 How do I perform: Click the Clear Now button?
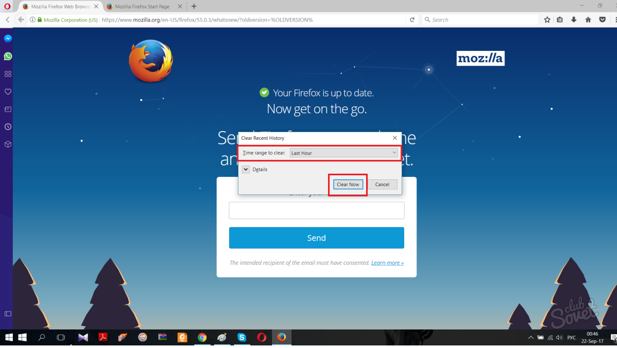[x=348, y=185]
